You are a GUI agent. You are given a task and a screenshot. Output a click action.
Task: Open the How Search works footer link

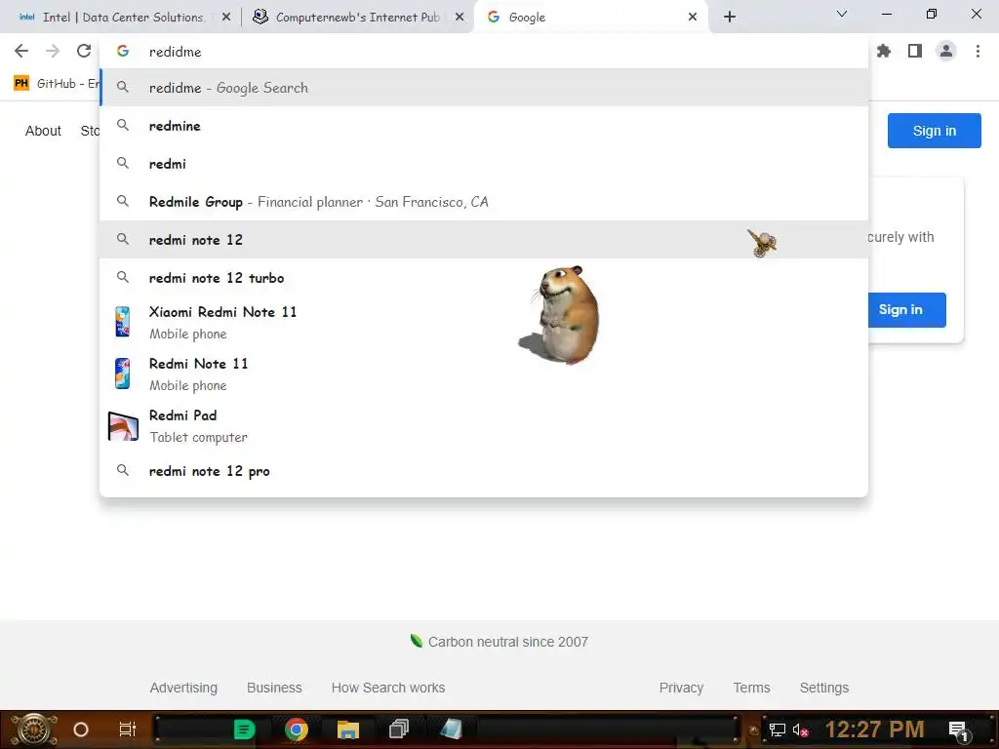(x=388, y=688)
